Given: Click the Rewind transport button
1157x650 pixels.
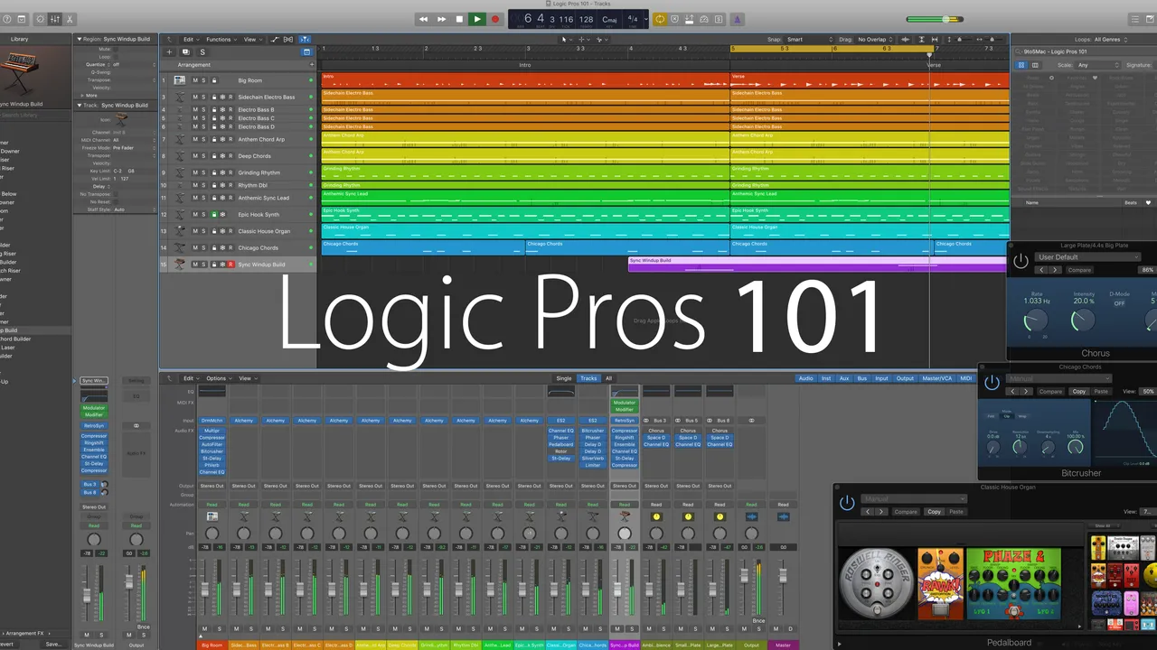Looking at the screenshot, I should pyautogui.click(x=423, y=19).
